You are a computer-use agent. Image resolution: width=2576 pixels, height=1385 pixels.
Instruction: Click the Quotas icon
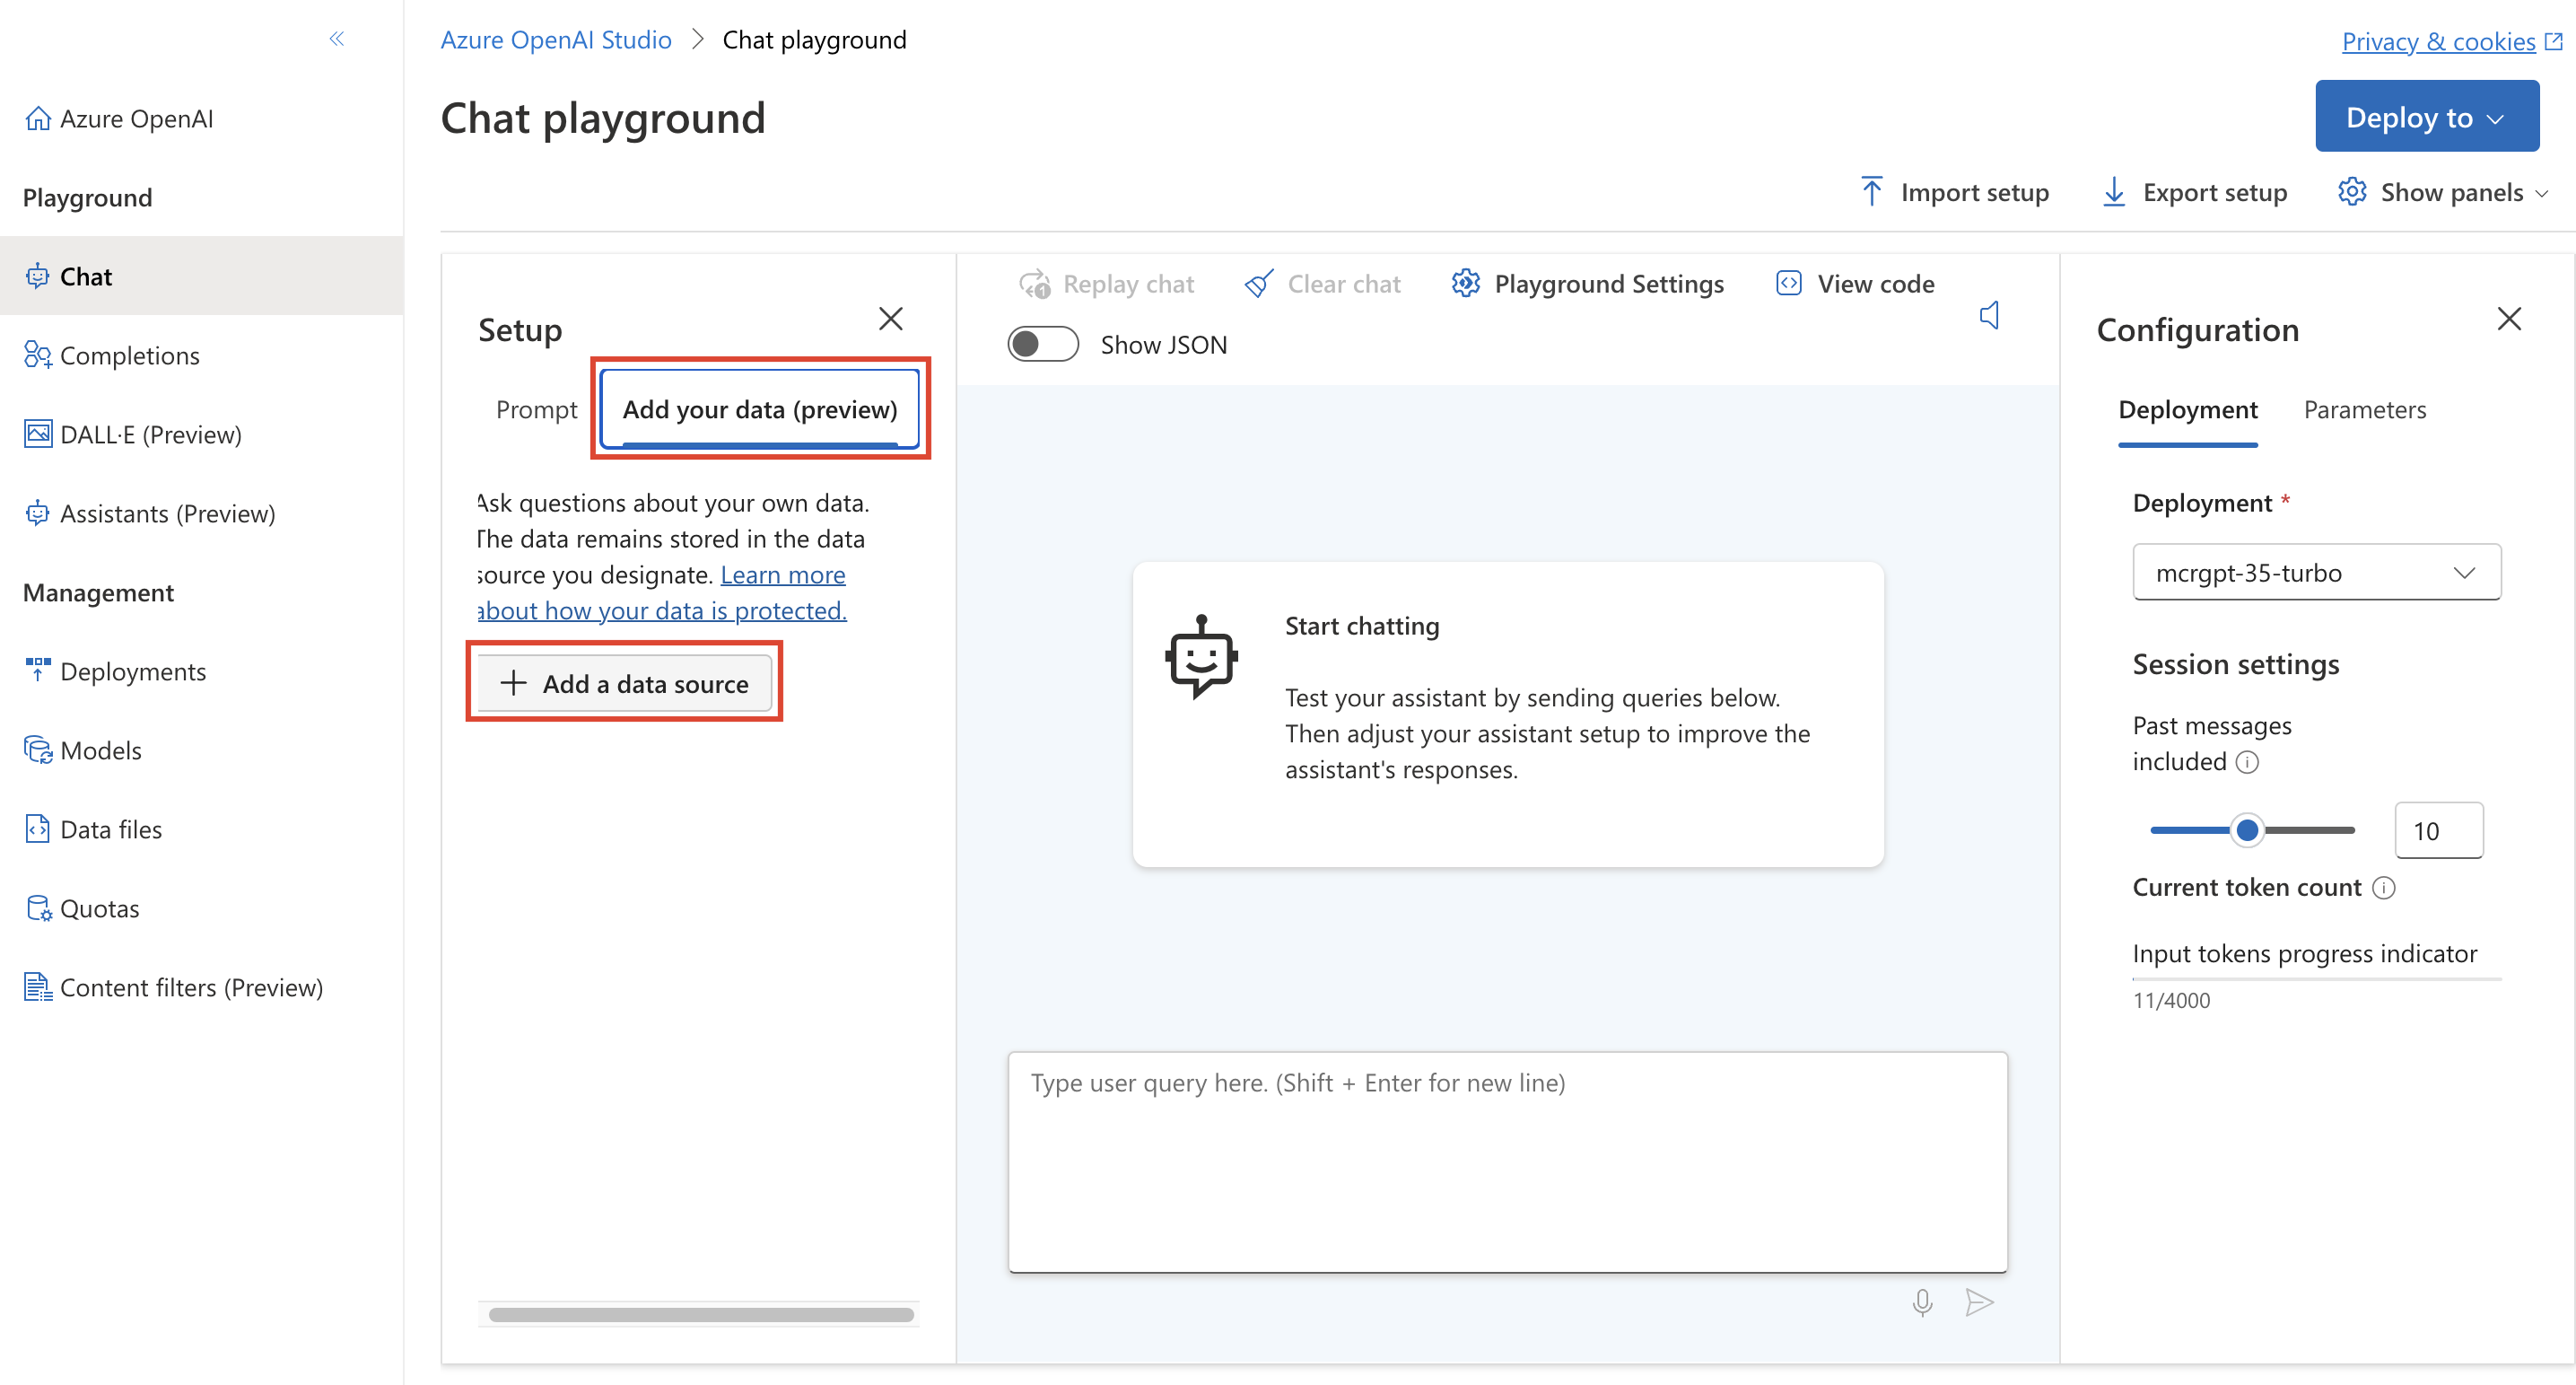(x=38, y=907)
